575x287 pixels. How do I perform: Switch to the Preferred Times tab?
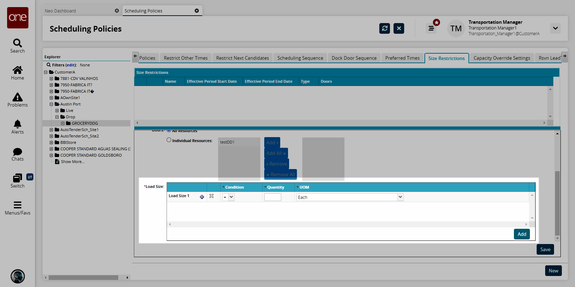tap(402, 58)
